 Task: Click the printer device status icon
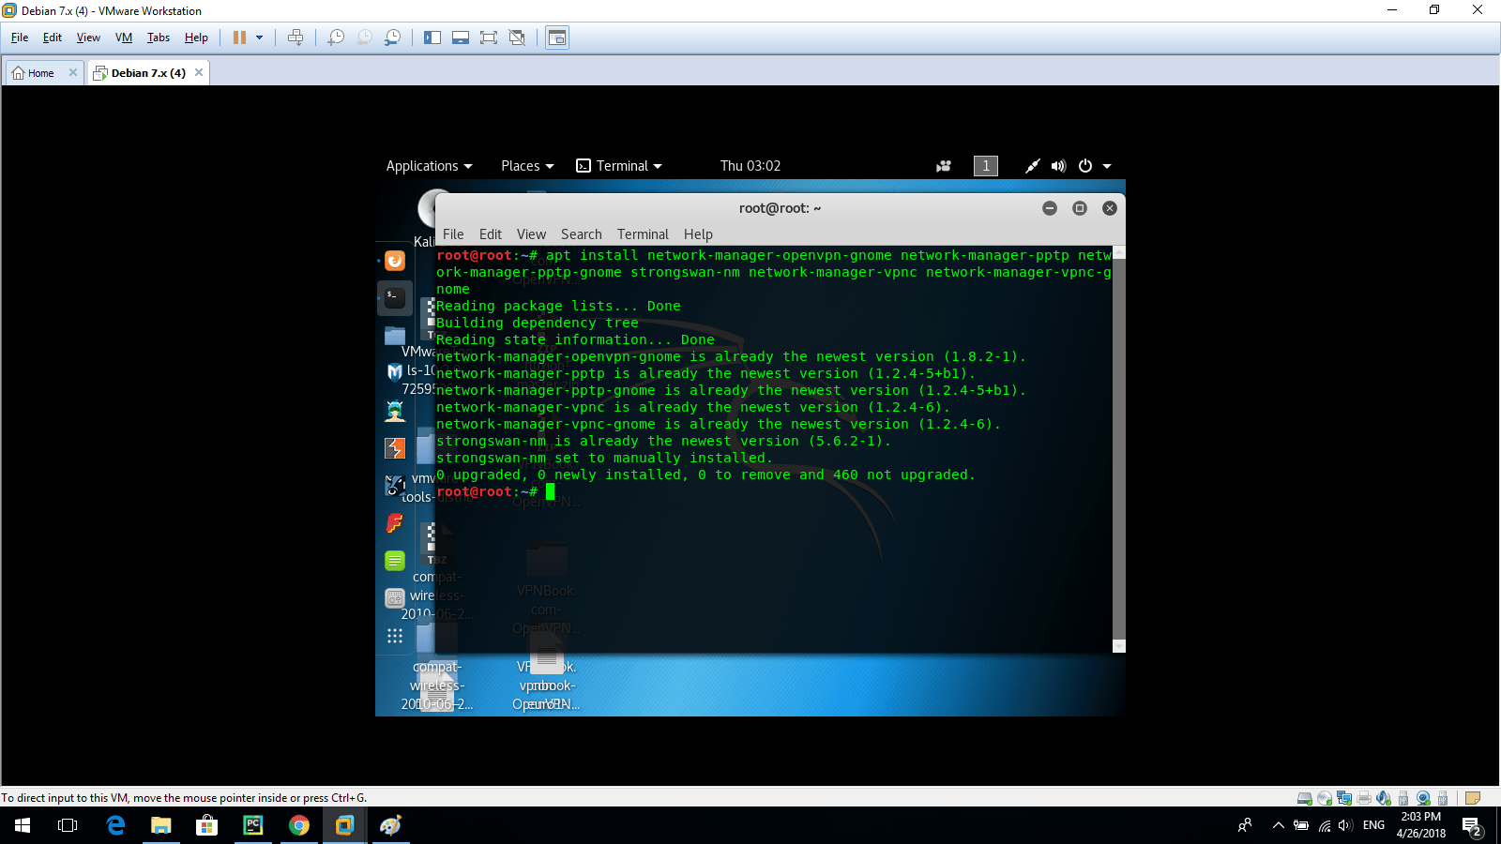point(1364,798)
